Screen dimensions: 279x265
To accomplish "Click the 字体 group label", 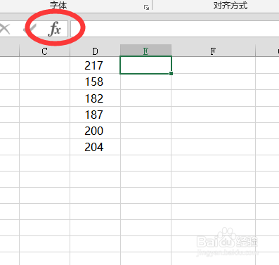I will pos(58,5).
